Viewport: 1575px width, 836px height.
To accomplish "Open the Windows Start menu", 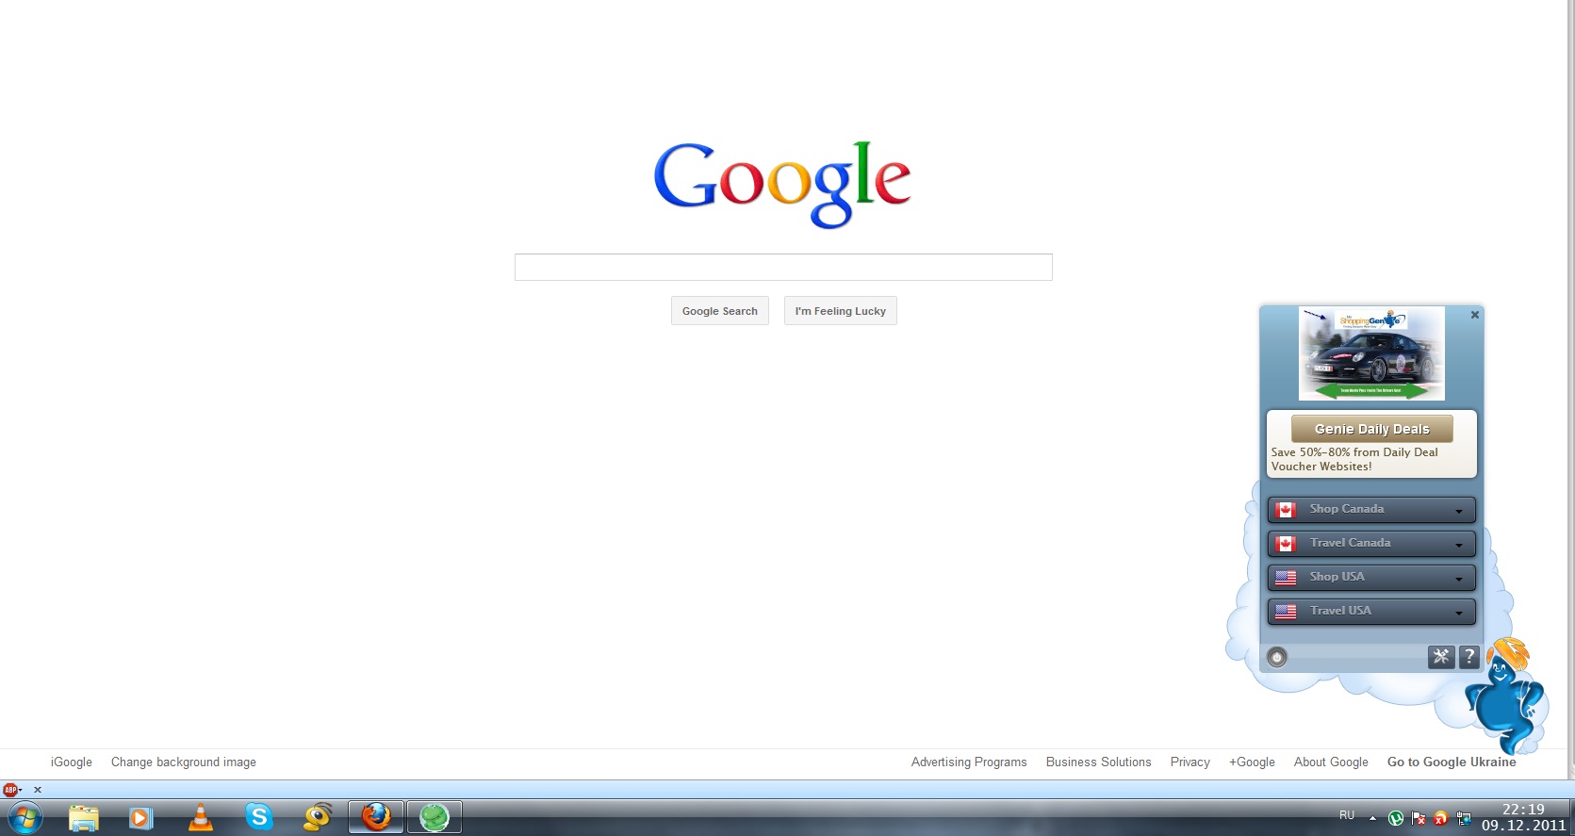I will tap(25, 817).
